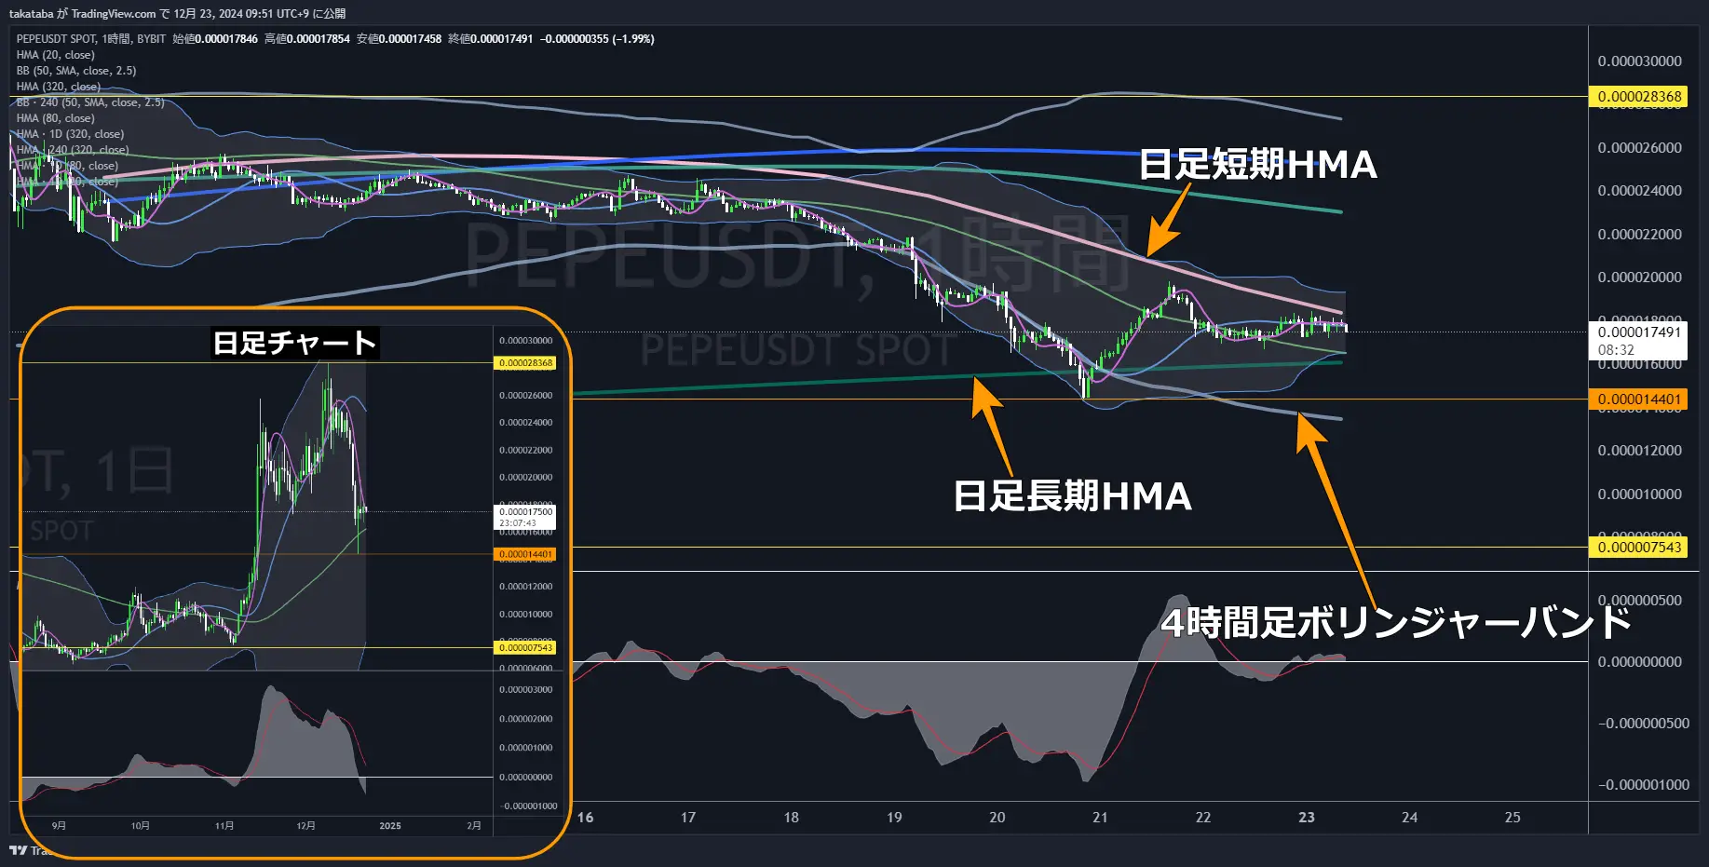Click the 終値0.000017491 close value
Screen dimensions: 1709x867
[x=490, y=38]
